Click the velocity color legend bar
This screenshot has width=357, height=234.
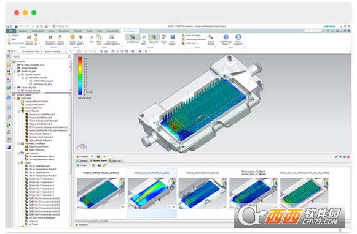click(80, 76)
